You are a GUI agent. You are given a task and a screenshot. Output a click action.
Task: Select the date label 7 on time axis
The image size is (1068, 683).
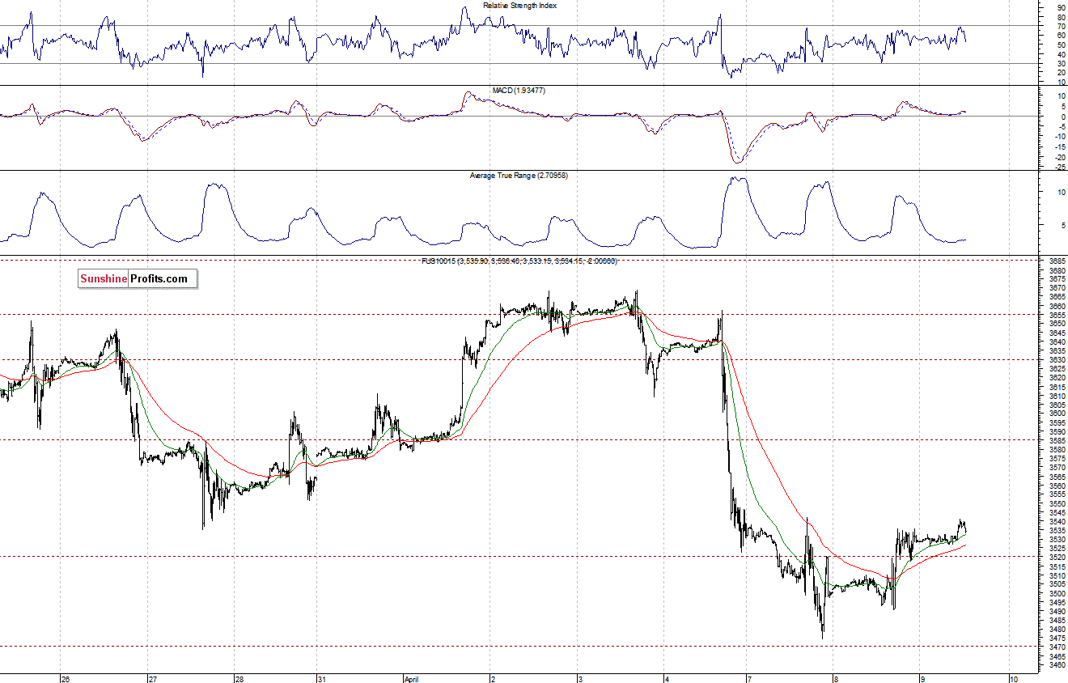(x=749, y=678)
